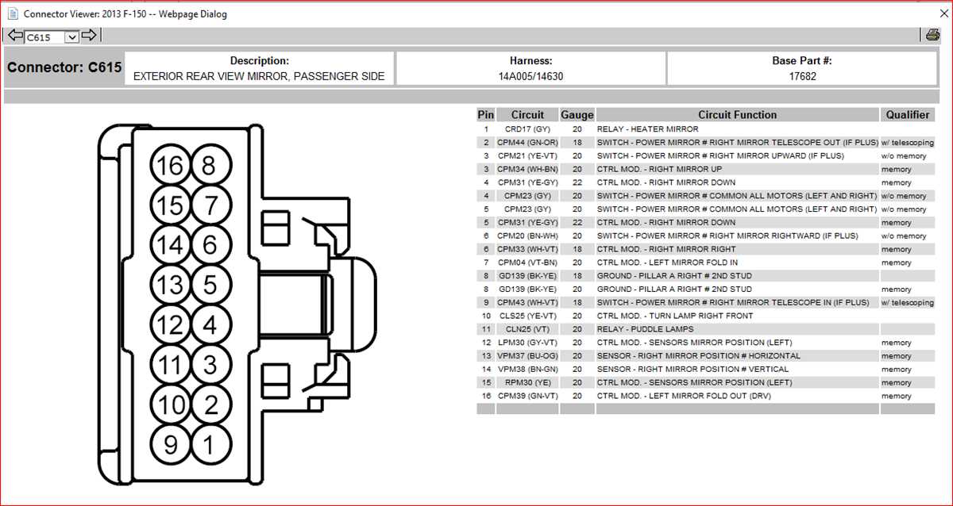This screenshot has height=506, width=953.
Task: Click pin 15 in connector diagram
Action: [x=170, y=205]
